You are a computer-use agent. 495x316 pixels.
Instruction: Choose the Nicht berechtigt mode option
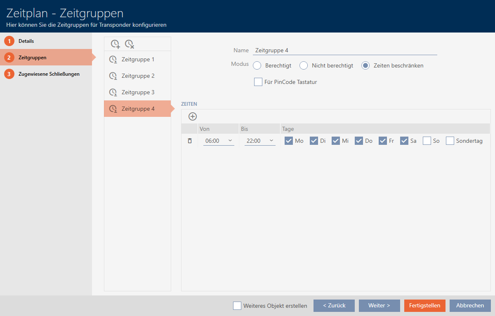(x=304, y=65)
